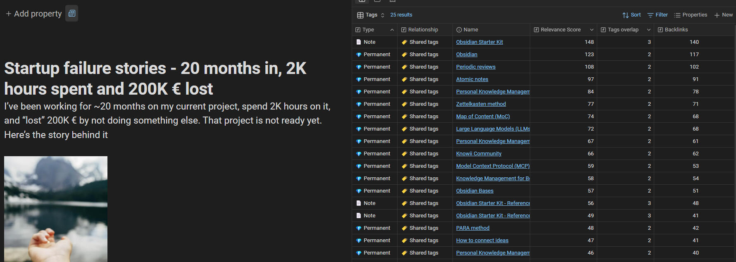Click Add property button
The width and height of the screenshot is (736, 262).
point(34,14)
